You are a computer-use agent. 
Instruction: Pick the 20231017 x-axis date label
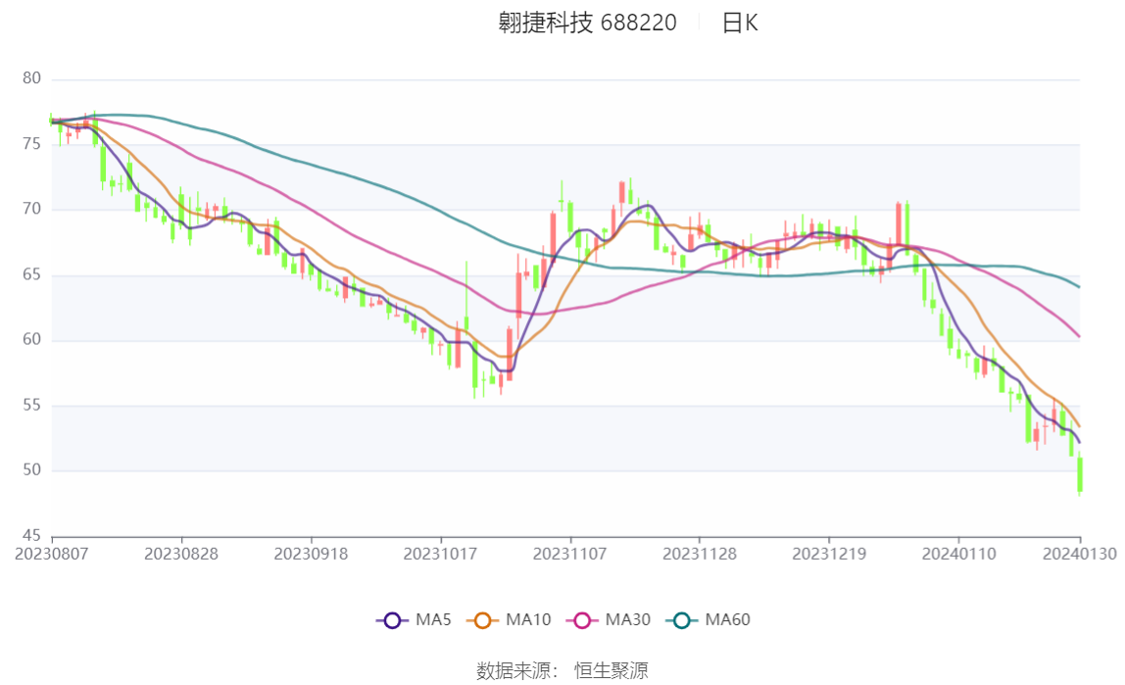(x=441, y=554)
